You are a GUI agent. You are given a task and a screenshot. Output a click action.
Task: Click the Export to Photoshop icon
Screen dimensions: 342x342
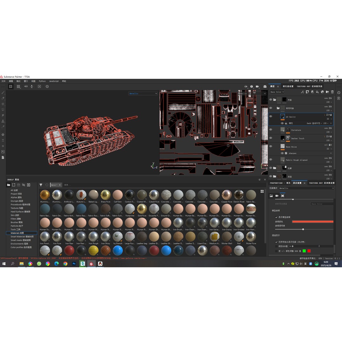pos(3,152)
